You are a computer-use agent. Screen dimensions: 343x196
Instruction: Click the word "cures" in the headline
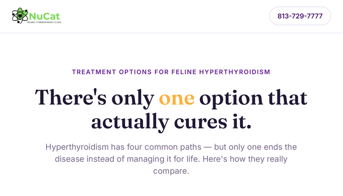200,122
